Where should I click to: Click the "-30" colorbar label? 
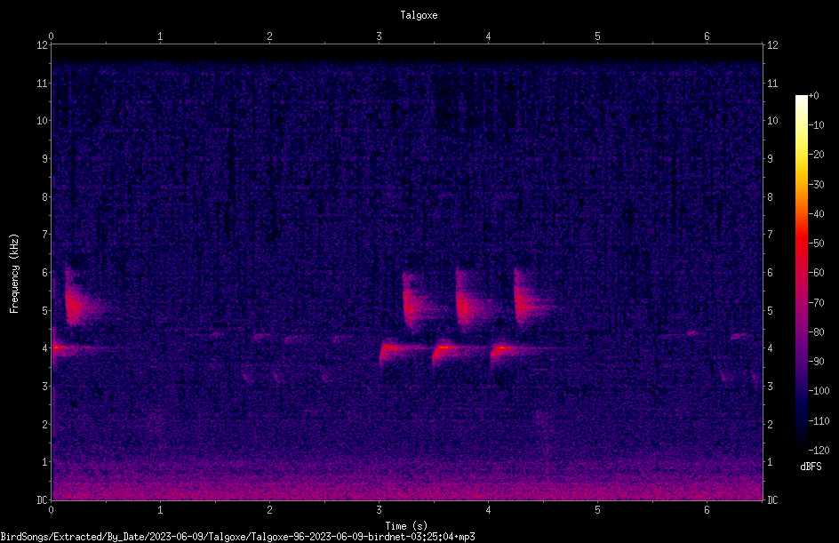pos(816,185)
